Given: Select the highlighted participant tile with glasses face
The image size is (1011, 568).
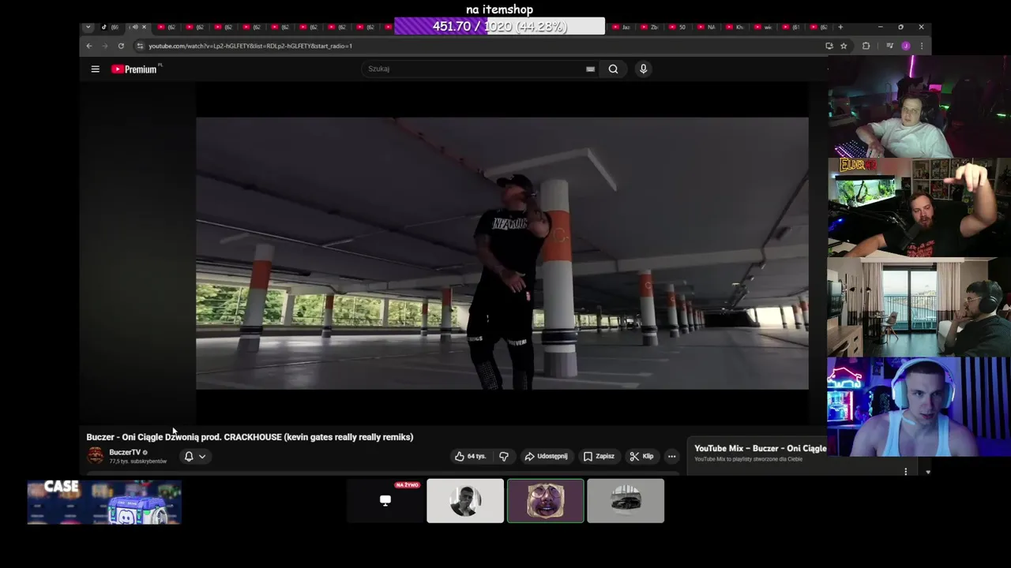Looking at the screenshot, I should point(546,501).
